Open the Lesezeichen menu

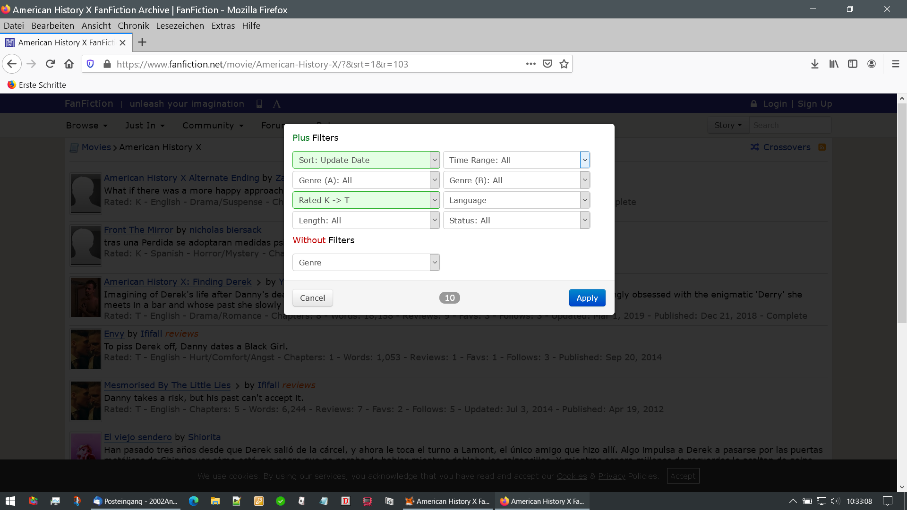point(180,26)
